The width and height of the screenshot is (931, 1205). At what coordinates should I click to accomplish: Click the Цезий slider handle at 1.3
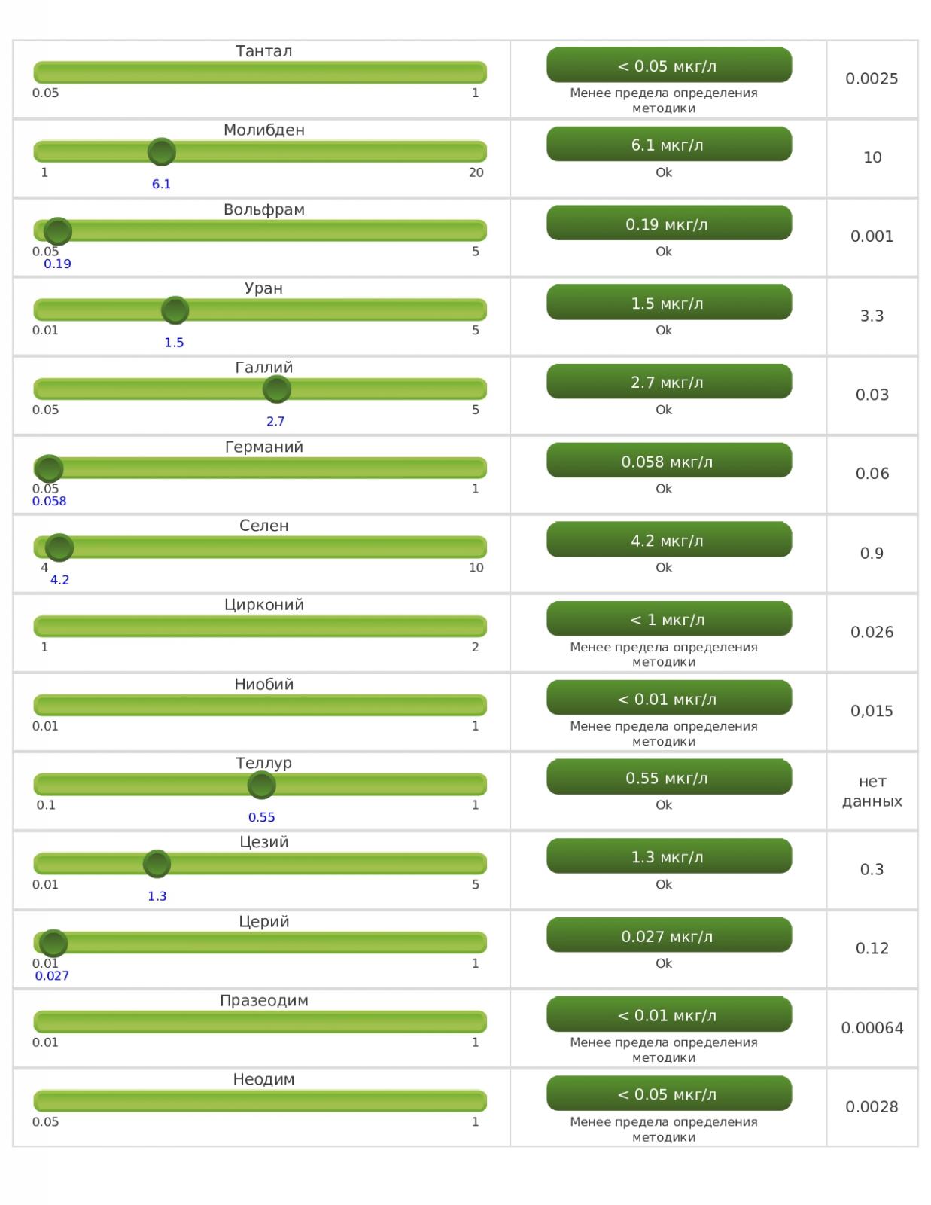coord(157,864)
